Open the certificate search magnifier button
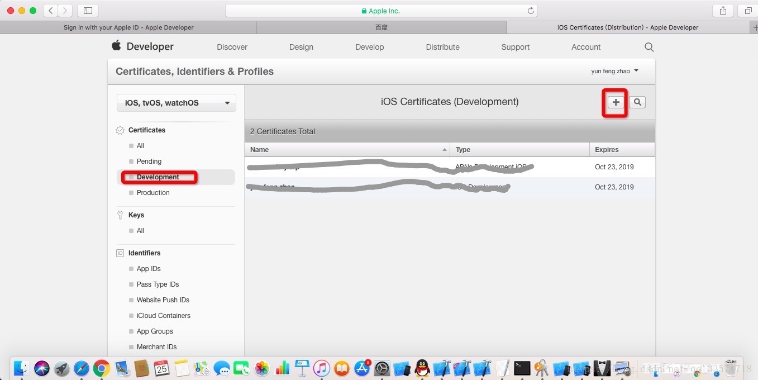The image size is (758, 380). tap(637, 102)
